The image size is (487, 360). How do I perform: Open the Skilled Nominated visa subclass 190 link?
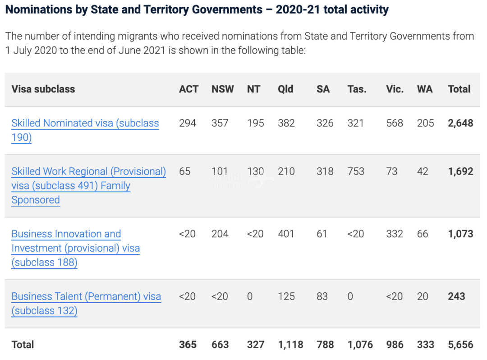(85, 124)
